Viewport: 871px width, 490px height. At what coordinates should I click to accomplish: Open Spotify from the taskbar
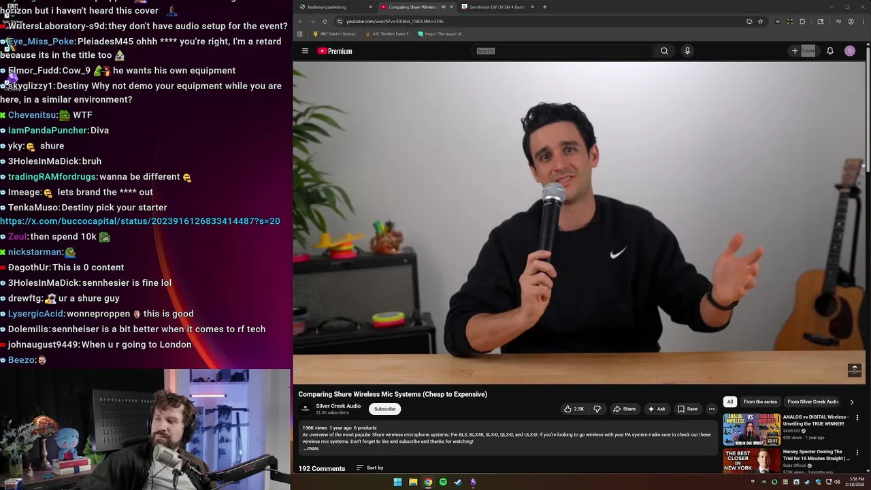(x=443, y=483)
